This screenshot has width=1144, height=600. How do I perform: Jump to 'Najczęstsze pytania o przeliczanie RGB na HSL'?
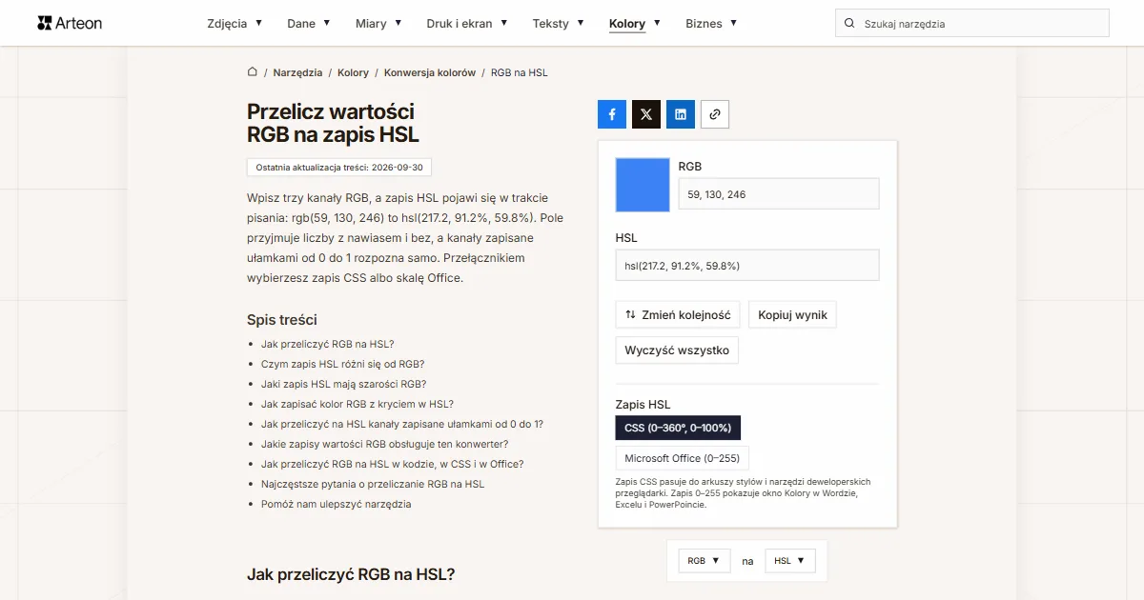tap(373, 484)
